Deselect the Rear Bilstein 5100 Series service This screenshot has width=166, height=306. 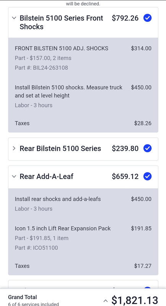point(148,148)
